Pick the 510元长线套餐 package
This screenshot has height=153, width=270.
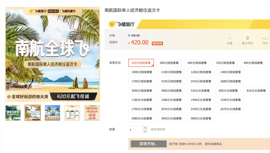200,91
